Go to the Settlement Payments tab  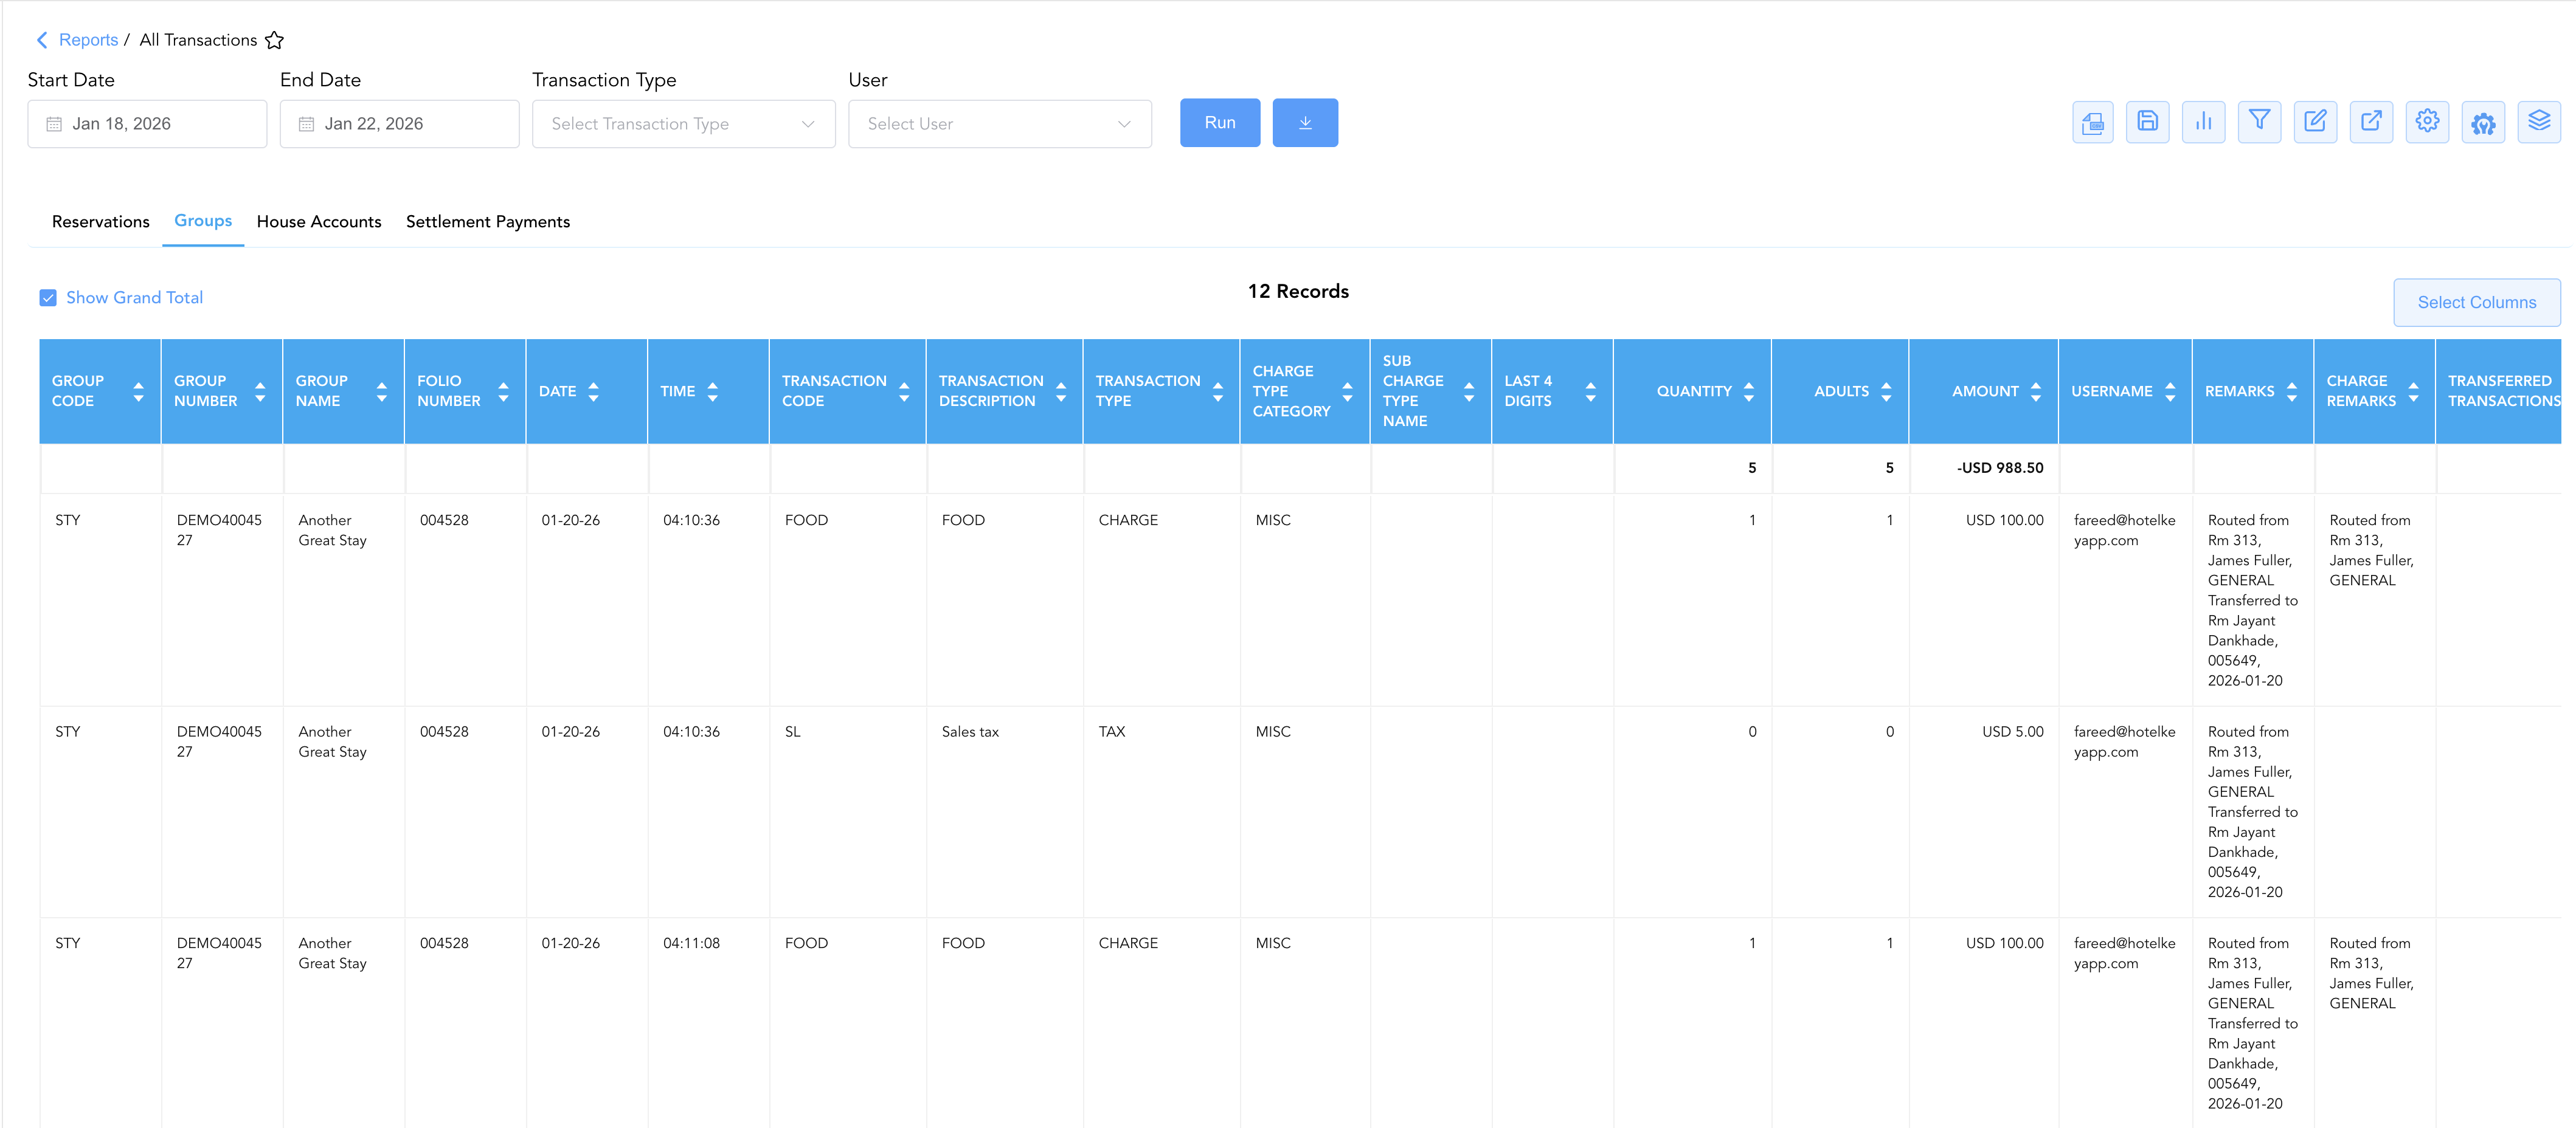[488, 222]
